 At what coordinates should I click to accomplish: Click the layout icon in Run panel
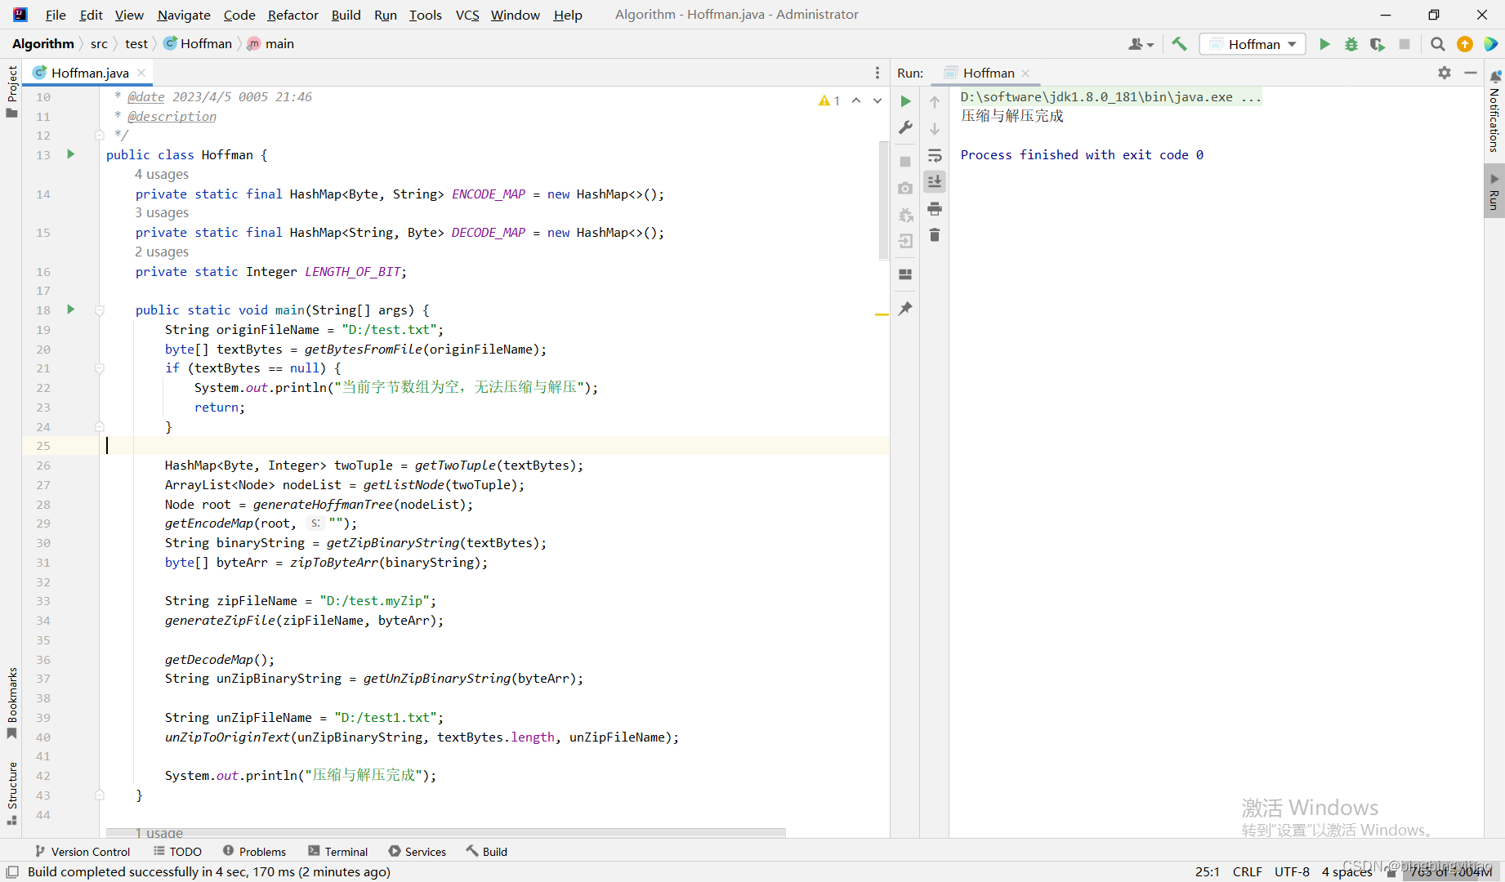[x=905, y=274]
